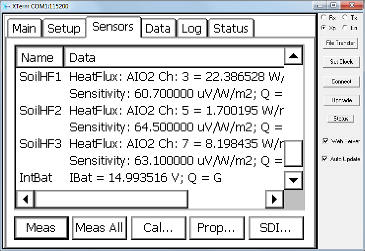Viewport: 365px width, 251px height.
Task: Click the File Transfer button
Action: point(340,43)
